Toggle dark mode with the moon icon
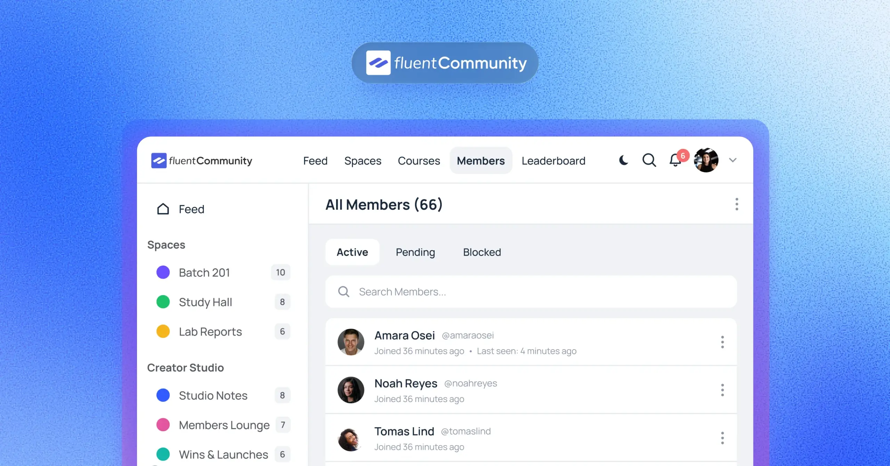This screenshot has width=890, height=466. pyautogui.click(x=624, y=160)
